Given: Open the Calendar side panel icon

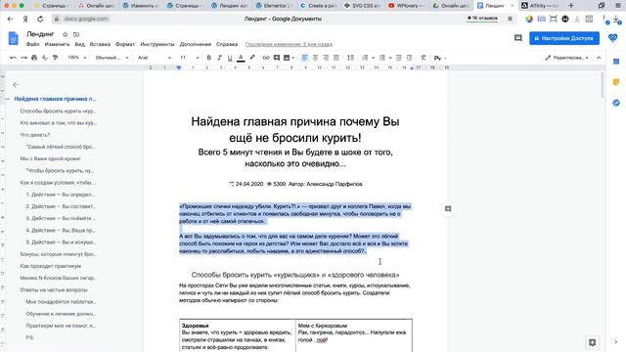Looking at the screenshot, I should pos(616,62).
